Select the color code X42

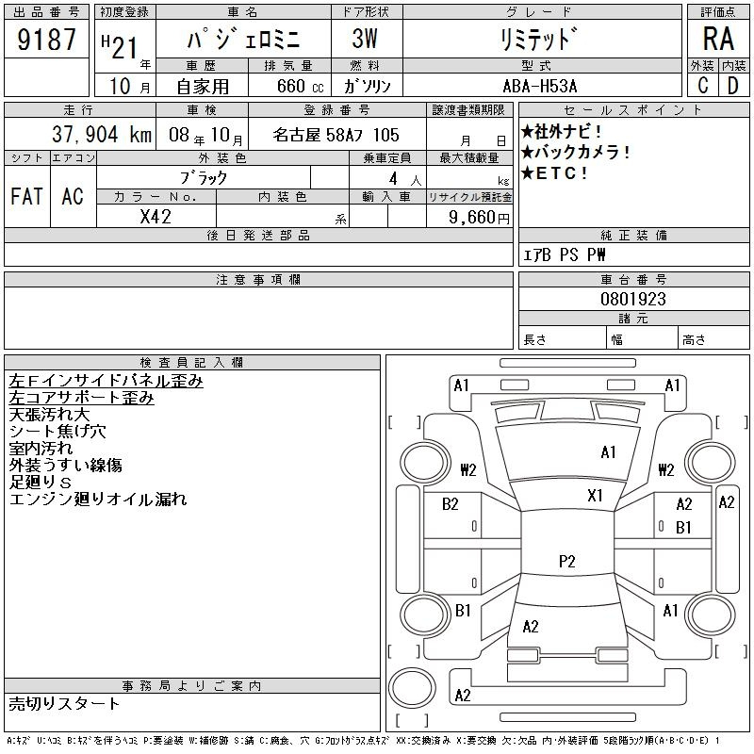tap(156, 216)
